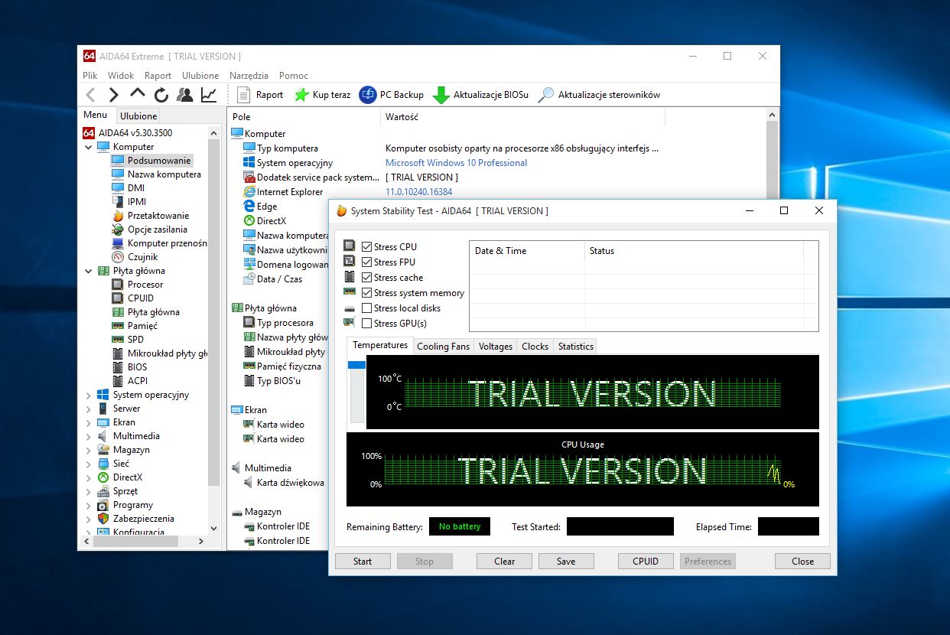950x635 pixels.
Task: Open Microsoft Windows 10 Professional link
Action: 456,163
